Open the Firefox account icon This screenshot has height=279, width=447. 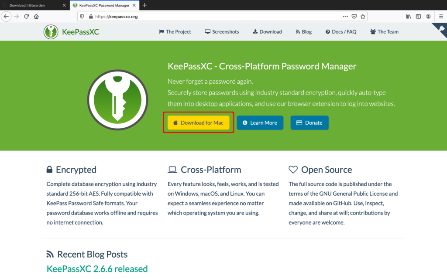(x=428, y=17)
